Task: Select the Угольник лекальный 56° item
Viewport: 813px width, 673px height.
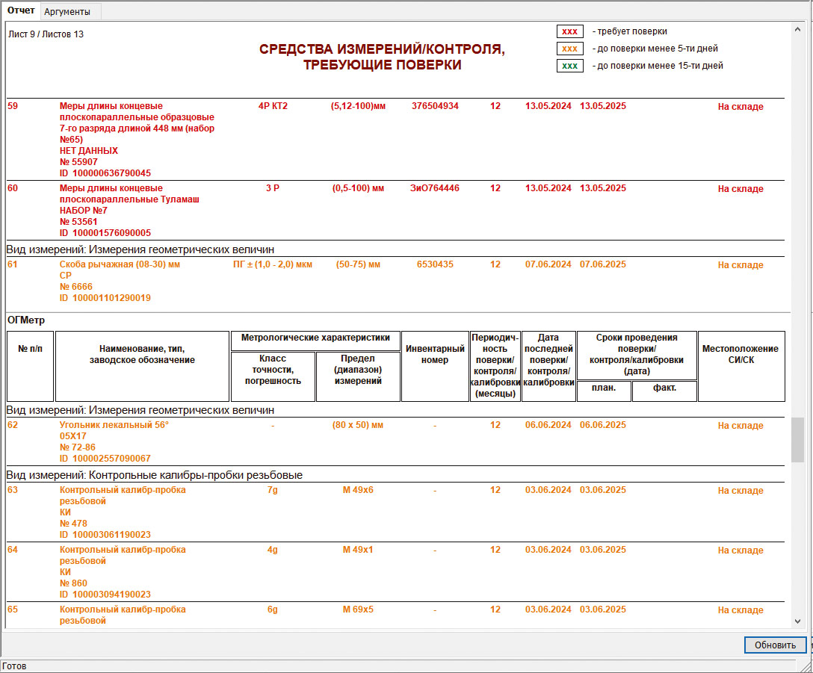Action: click(x=114, y=425)
